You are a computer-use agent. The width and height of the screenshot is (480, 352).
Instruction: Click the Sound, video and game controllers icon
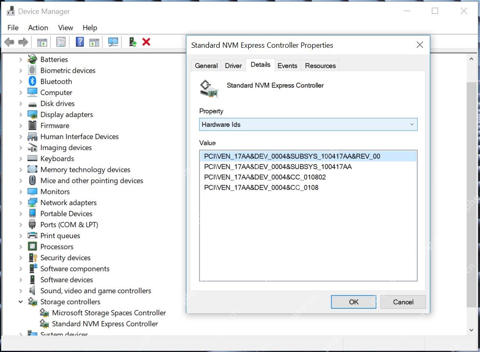click(32, 290)
